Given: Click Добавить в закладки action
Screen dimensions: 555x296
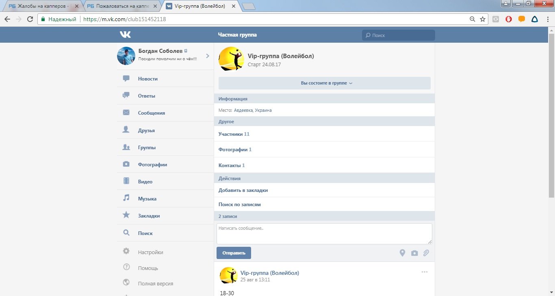Looking at the screenshot, I should 243,190.
